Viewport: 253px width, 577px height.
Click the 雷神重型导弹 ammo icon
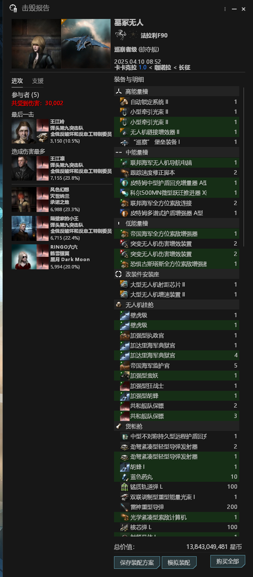coord(124,507)
